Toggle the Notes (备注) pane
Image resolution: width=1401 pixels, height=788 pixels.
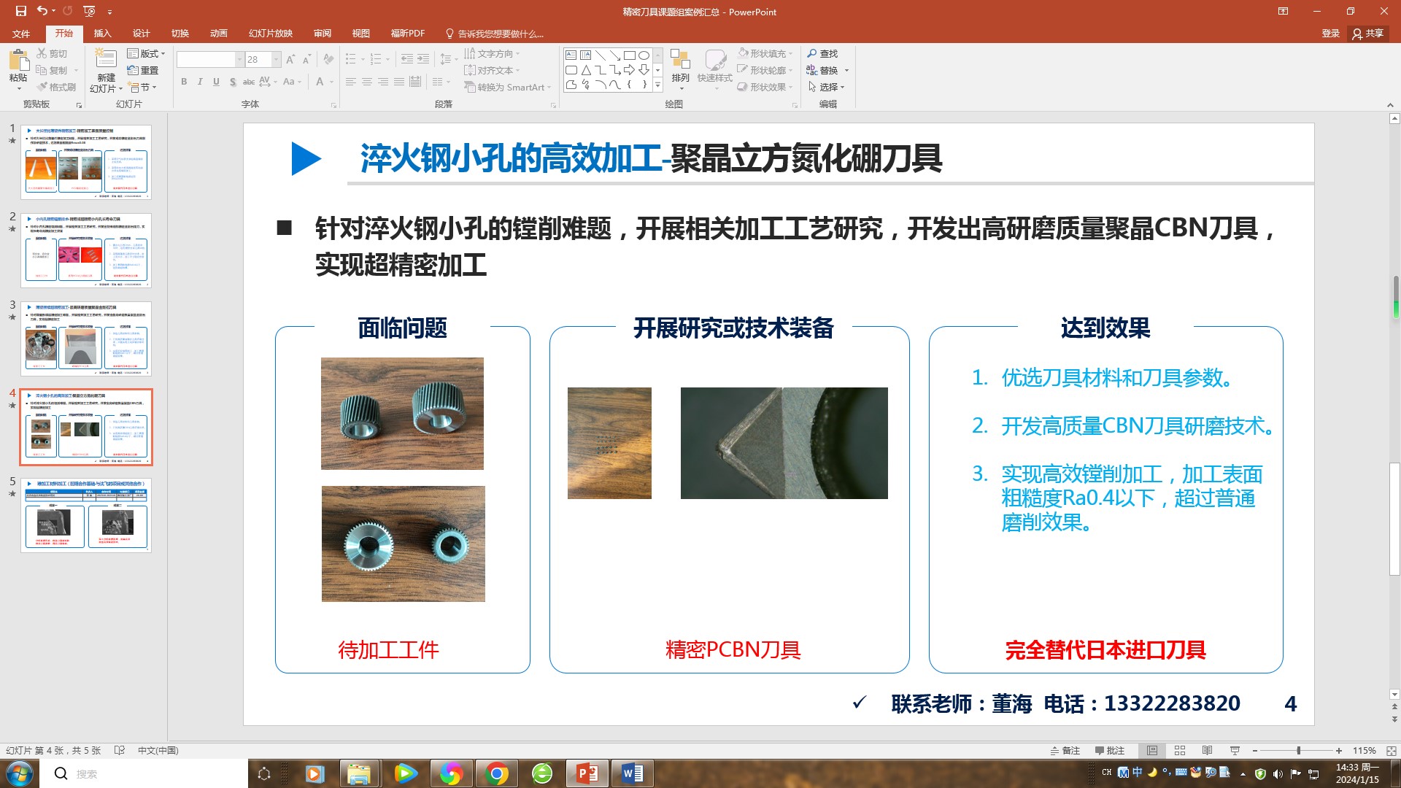(1065, 751)
